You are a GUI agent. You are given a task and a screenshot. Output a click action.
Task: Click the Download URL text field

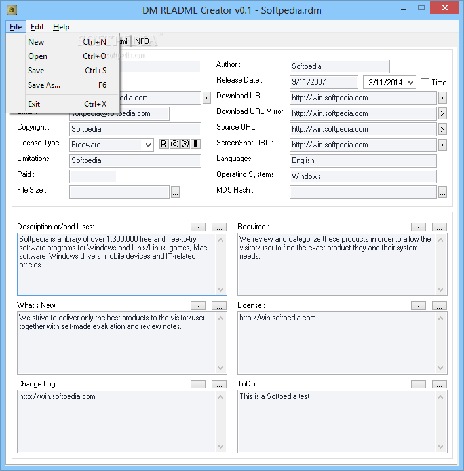pyautogui.click(x=363, y=98)
